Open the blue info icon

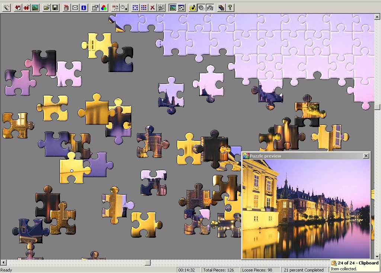(x=84, y=7)
